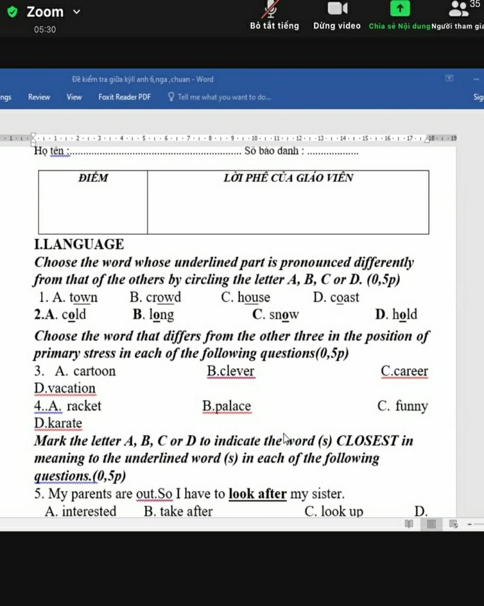Viewport: 484px width, 606px height.
Task: Click the heading I.LANGUAGE
Action: pos(79,244)
